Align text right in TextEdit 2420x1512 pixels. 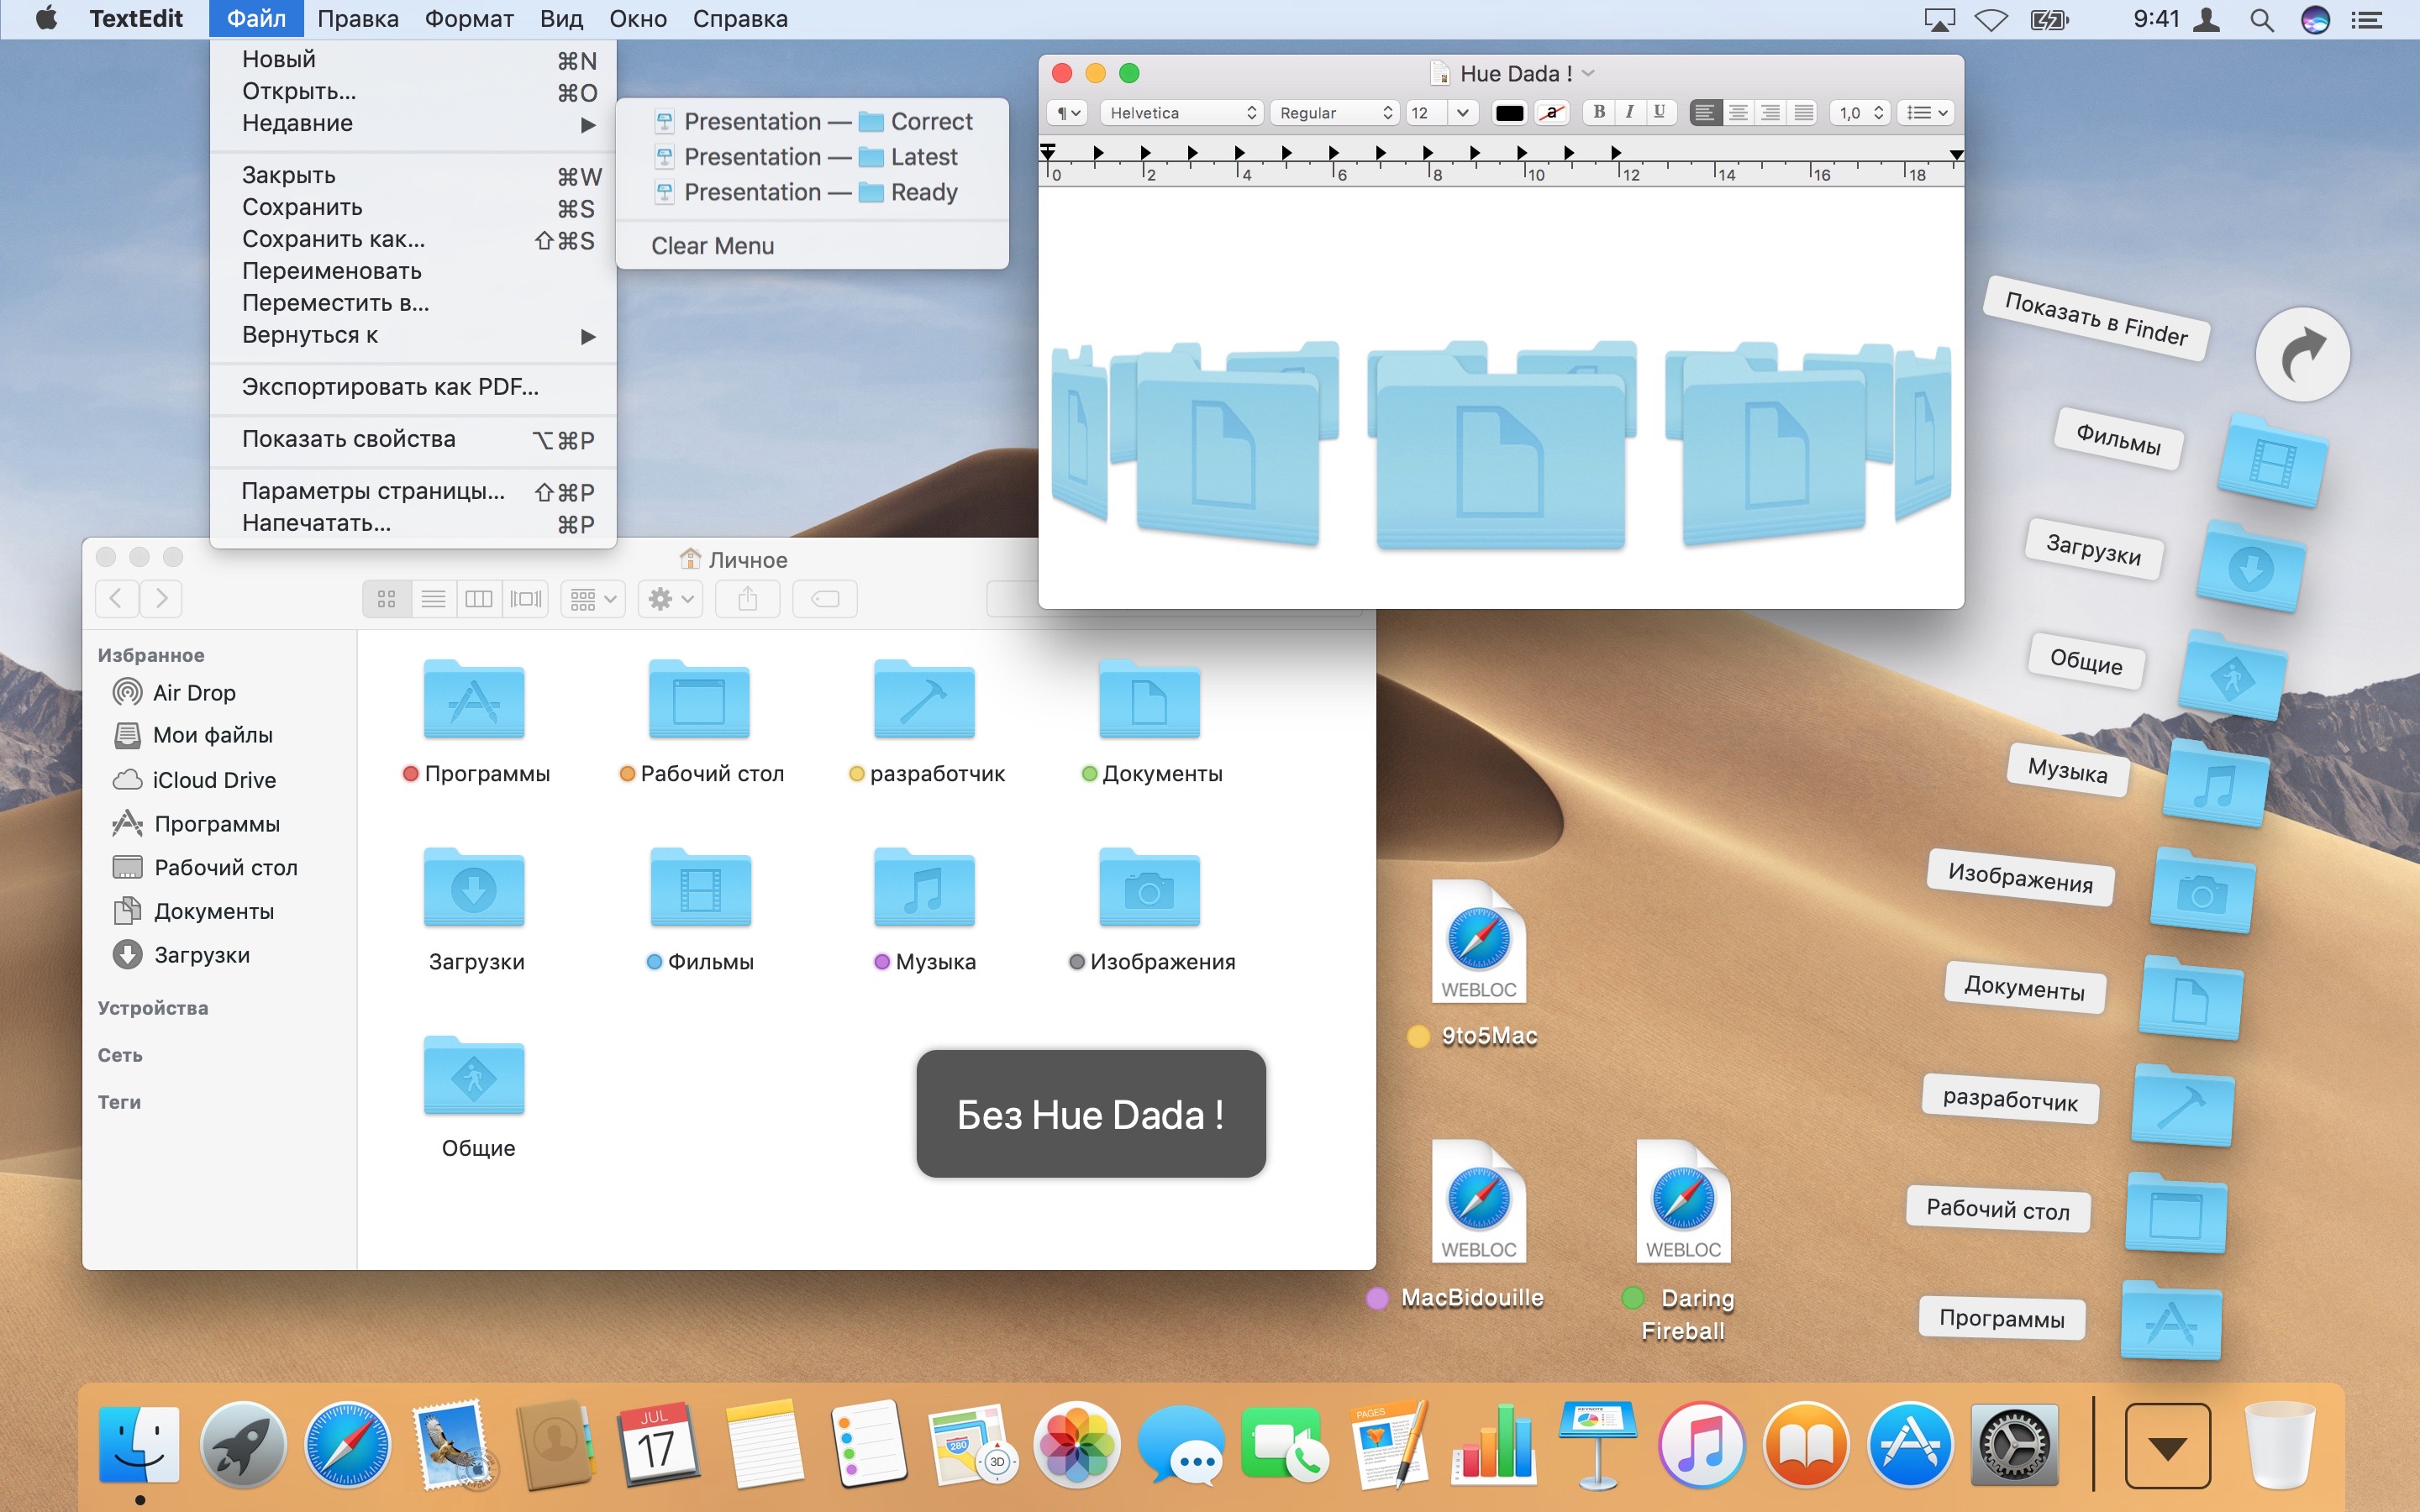(1770, 112)
